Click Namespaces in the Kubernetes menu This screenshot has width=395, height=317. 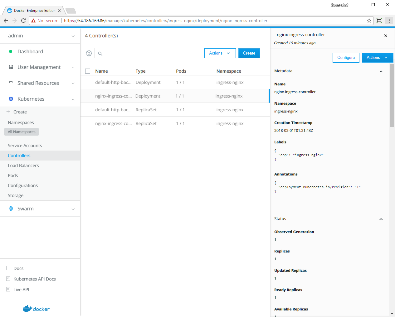pyautogui.click(x=21, y=122)
